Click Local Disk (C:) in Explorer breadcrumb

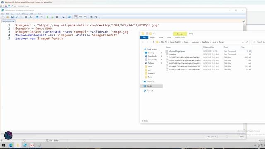(x=176, y=42)
